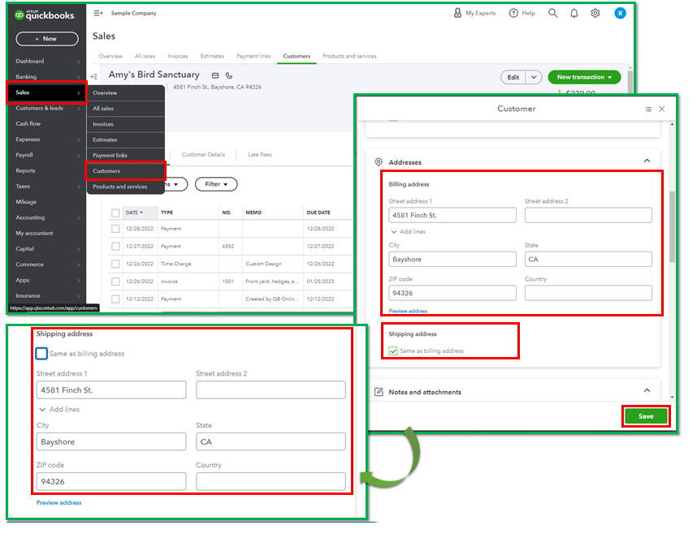Click the billing ZIP code field
Viewport: 697px width, 542px height.
point(452,293)
